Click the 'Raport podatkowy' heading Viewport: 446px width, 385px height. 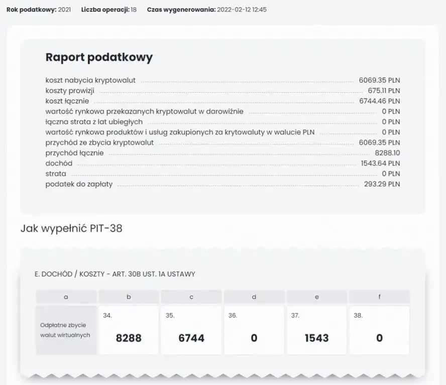[x=99, y=57]
